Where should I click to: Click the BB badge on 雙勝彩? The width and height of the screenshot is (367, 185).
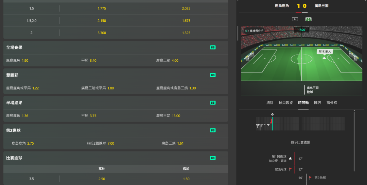click(213, 75)
